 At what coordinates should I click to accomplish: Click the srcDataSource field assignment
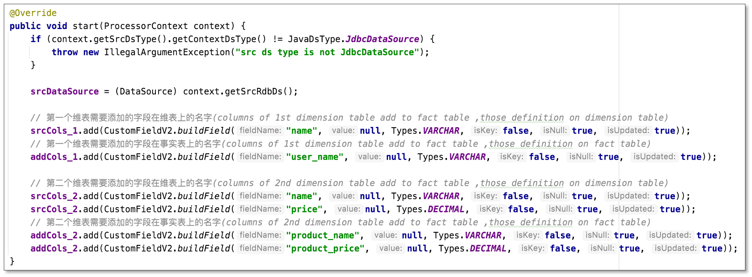(x=64, y=92)
